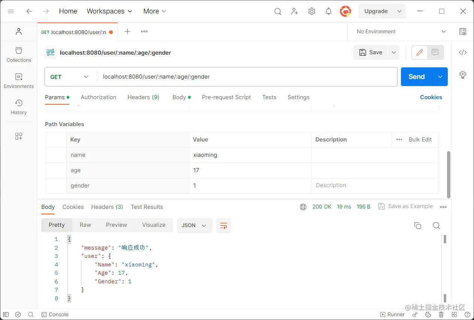Open the path variables column options ellipsis
Image resolution: width=474 pixels, height=320 pixels.
(x=399, y=140)
